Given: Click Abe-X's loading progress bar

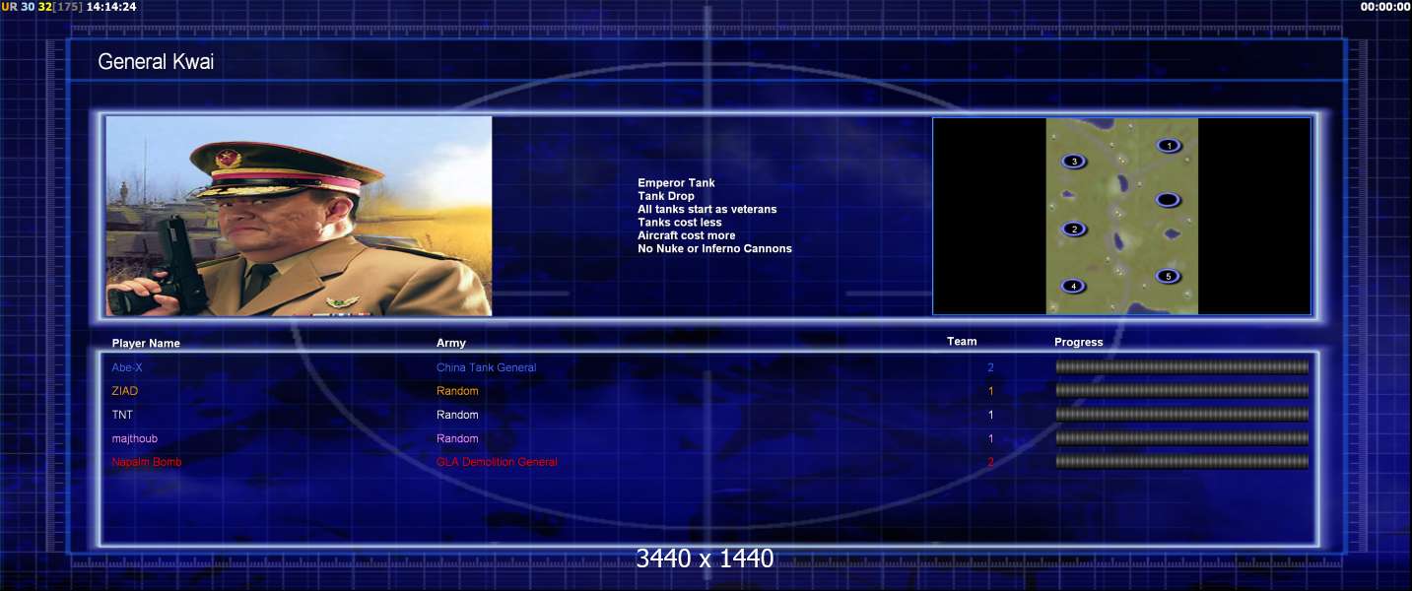Looking at the screenshot, I should (x=1182, y=367).
